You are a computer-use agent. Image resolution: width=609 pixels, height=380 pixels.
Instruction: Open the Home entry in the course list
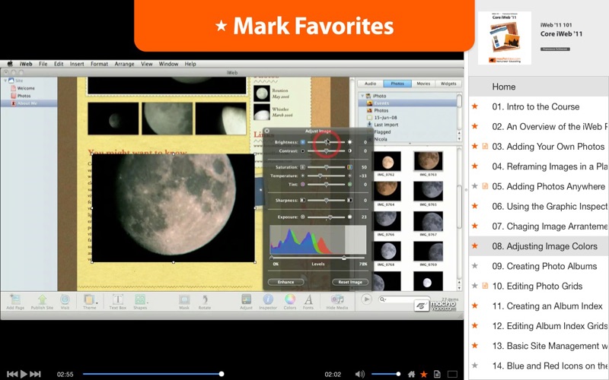pos(539,87)
